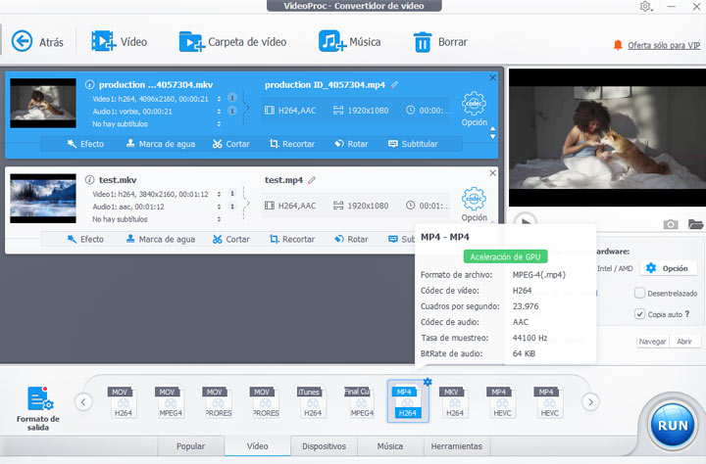Image resolution: width=706 pixels, height=464 pixels.
Task: Rename test.mp4 with pencil icon
Action: click(312, 180)
